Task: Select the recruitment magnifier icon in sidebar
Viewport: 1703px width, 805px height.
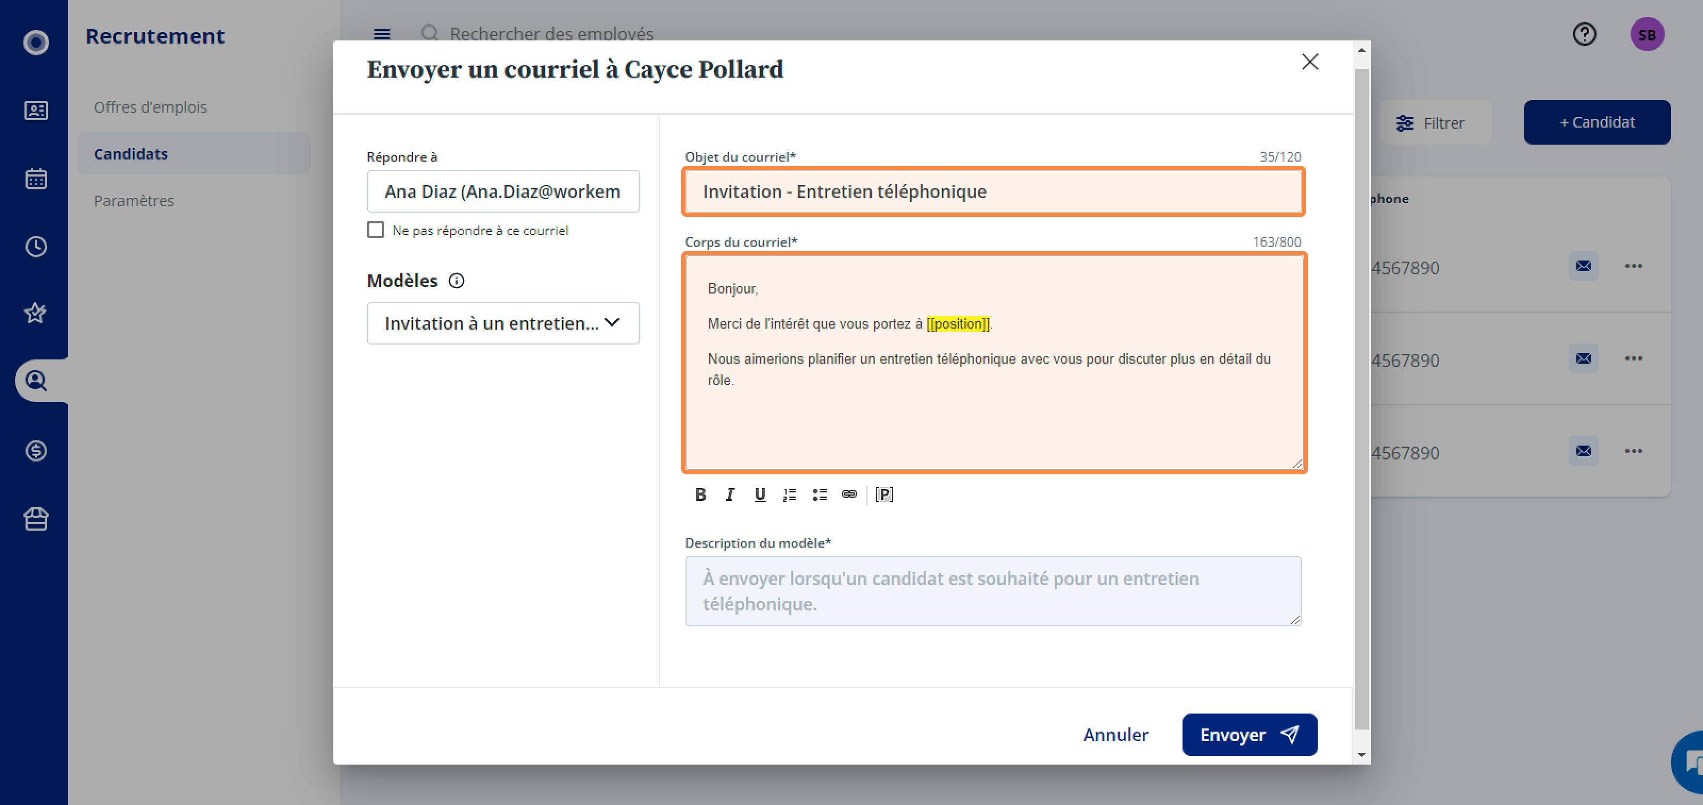Action: point(36,380)
